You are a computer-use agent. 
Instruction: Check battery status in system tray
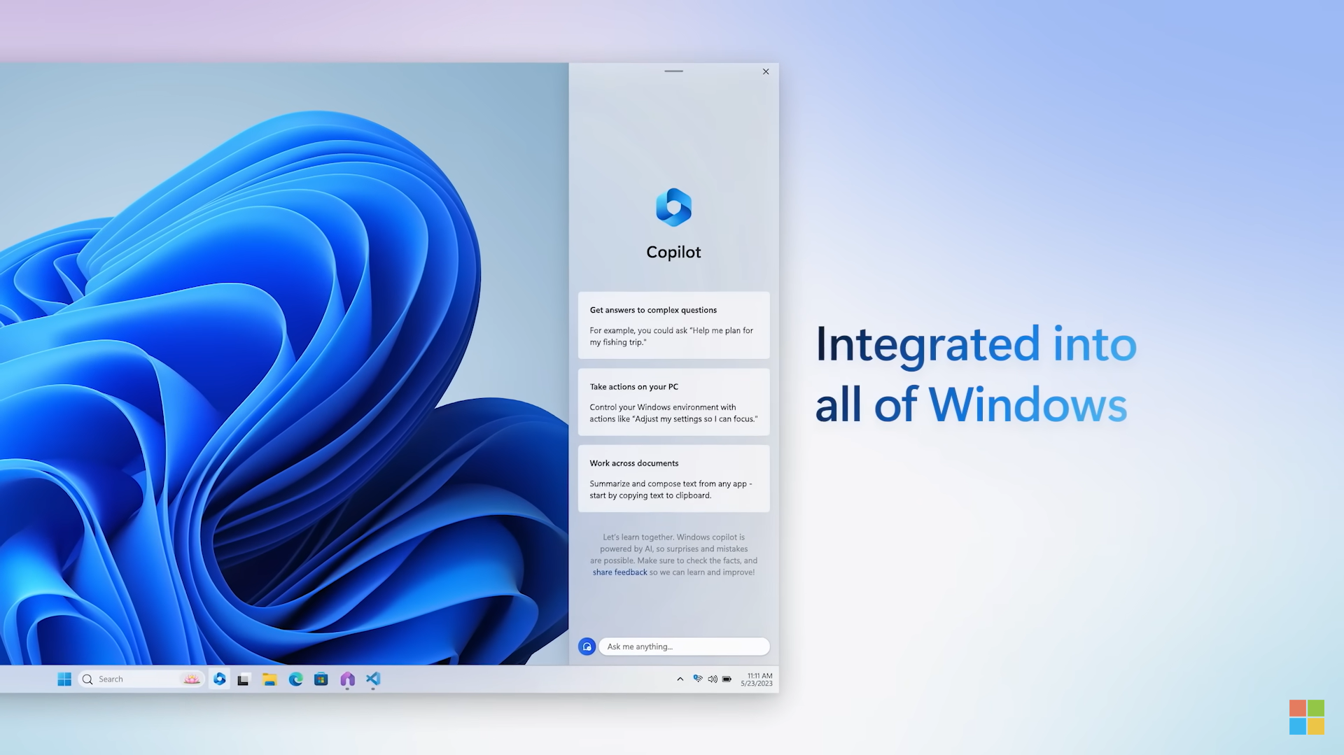(727, 679)
